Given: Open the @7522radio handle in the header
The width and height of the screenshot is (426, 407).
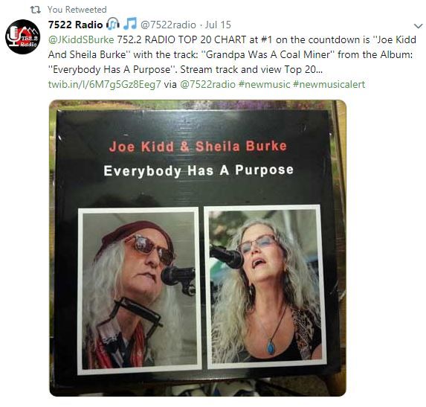Looking at the screenshot, I should point(168,25).
